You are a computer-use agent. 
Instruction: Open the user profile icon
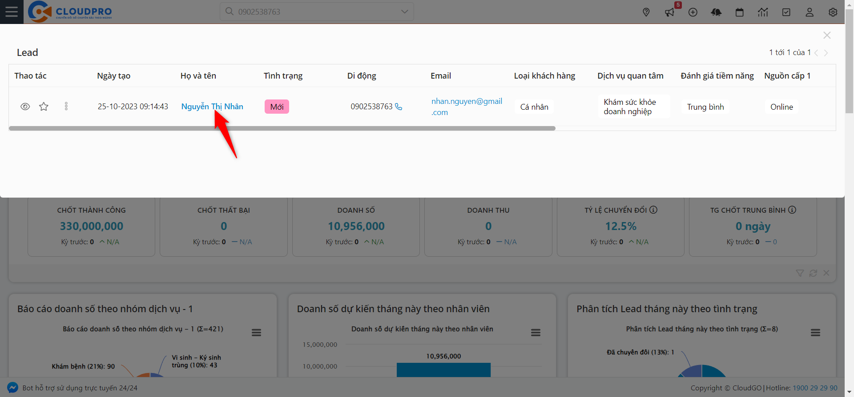[810, 12]
